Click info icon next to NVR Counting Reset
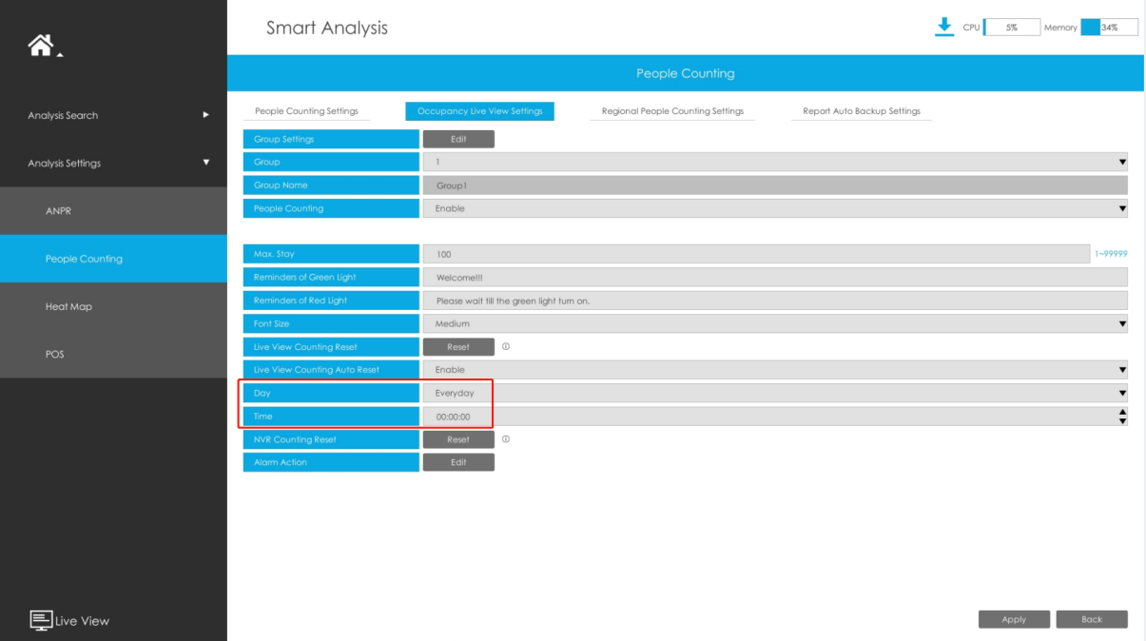 [x=506, y=439]
